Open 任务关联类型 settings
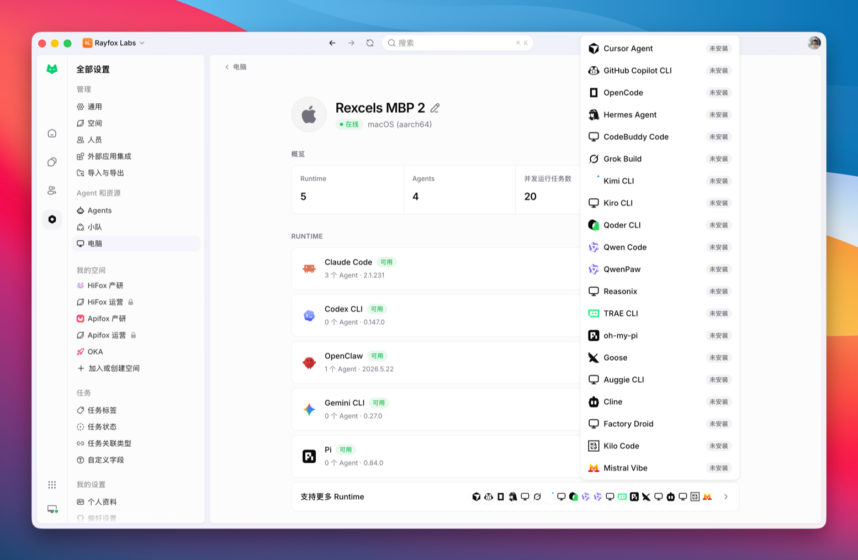858x560 pixels. (136, 443)
